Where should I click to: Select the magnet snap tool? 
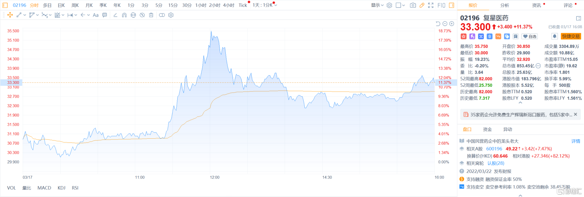pos(124,15)
